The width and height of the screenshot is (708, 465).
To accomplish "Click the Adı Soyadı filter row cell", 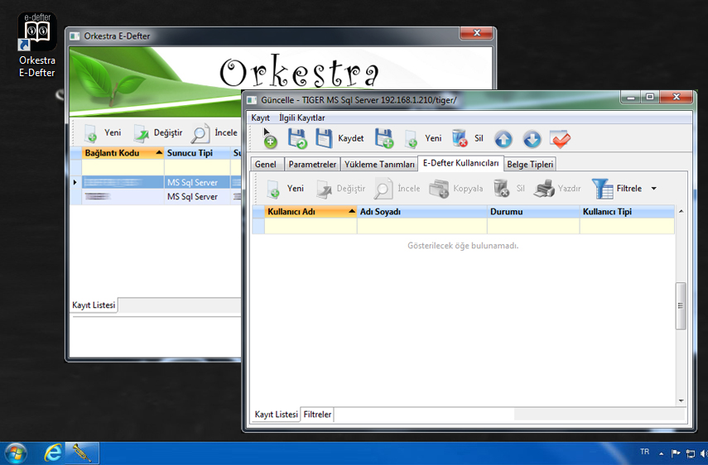I will (x=421, y=226).
